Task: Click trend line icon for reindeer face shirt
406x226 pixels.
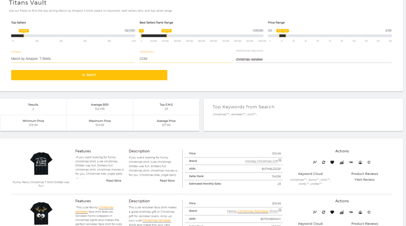Action: (314, 212)
